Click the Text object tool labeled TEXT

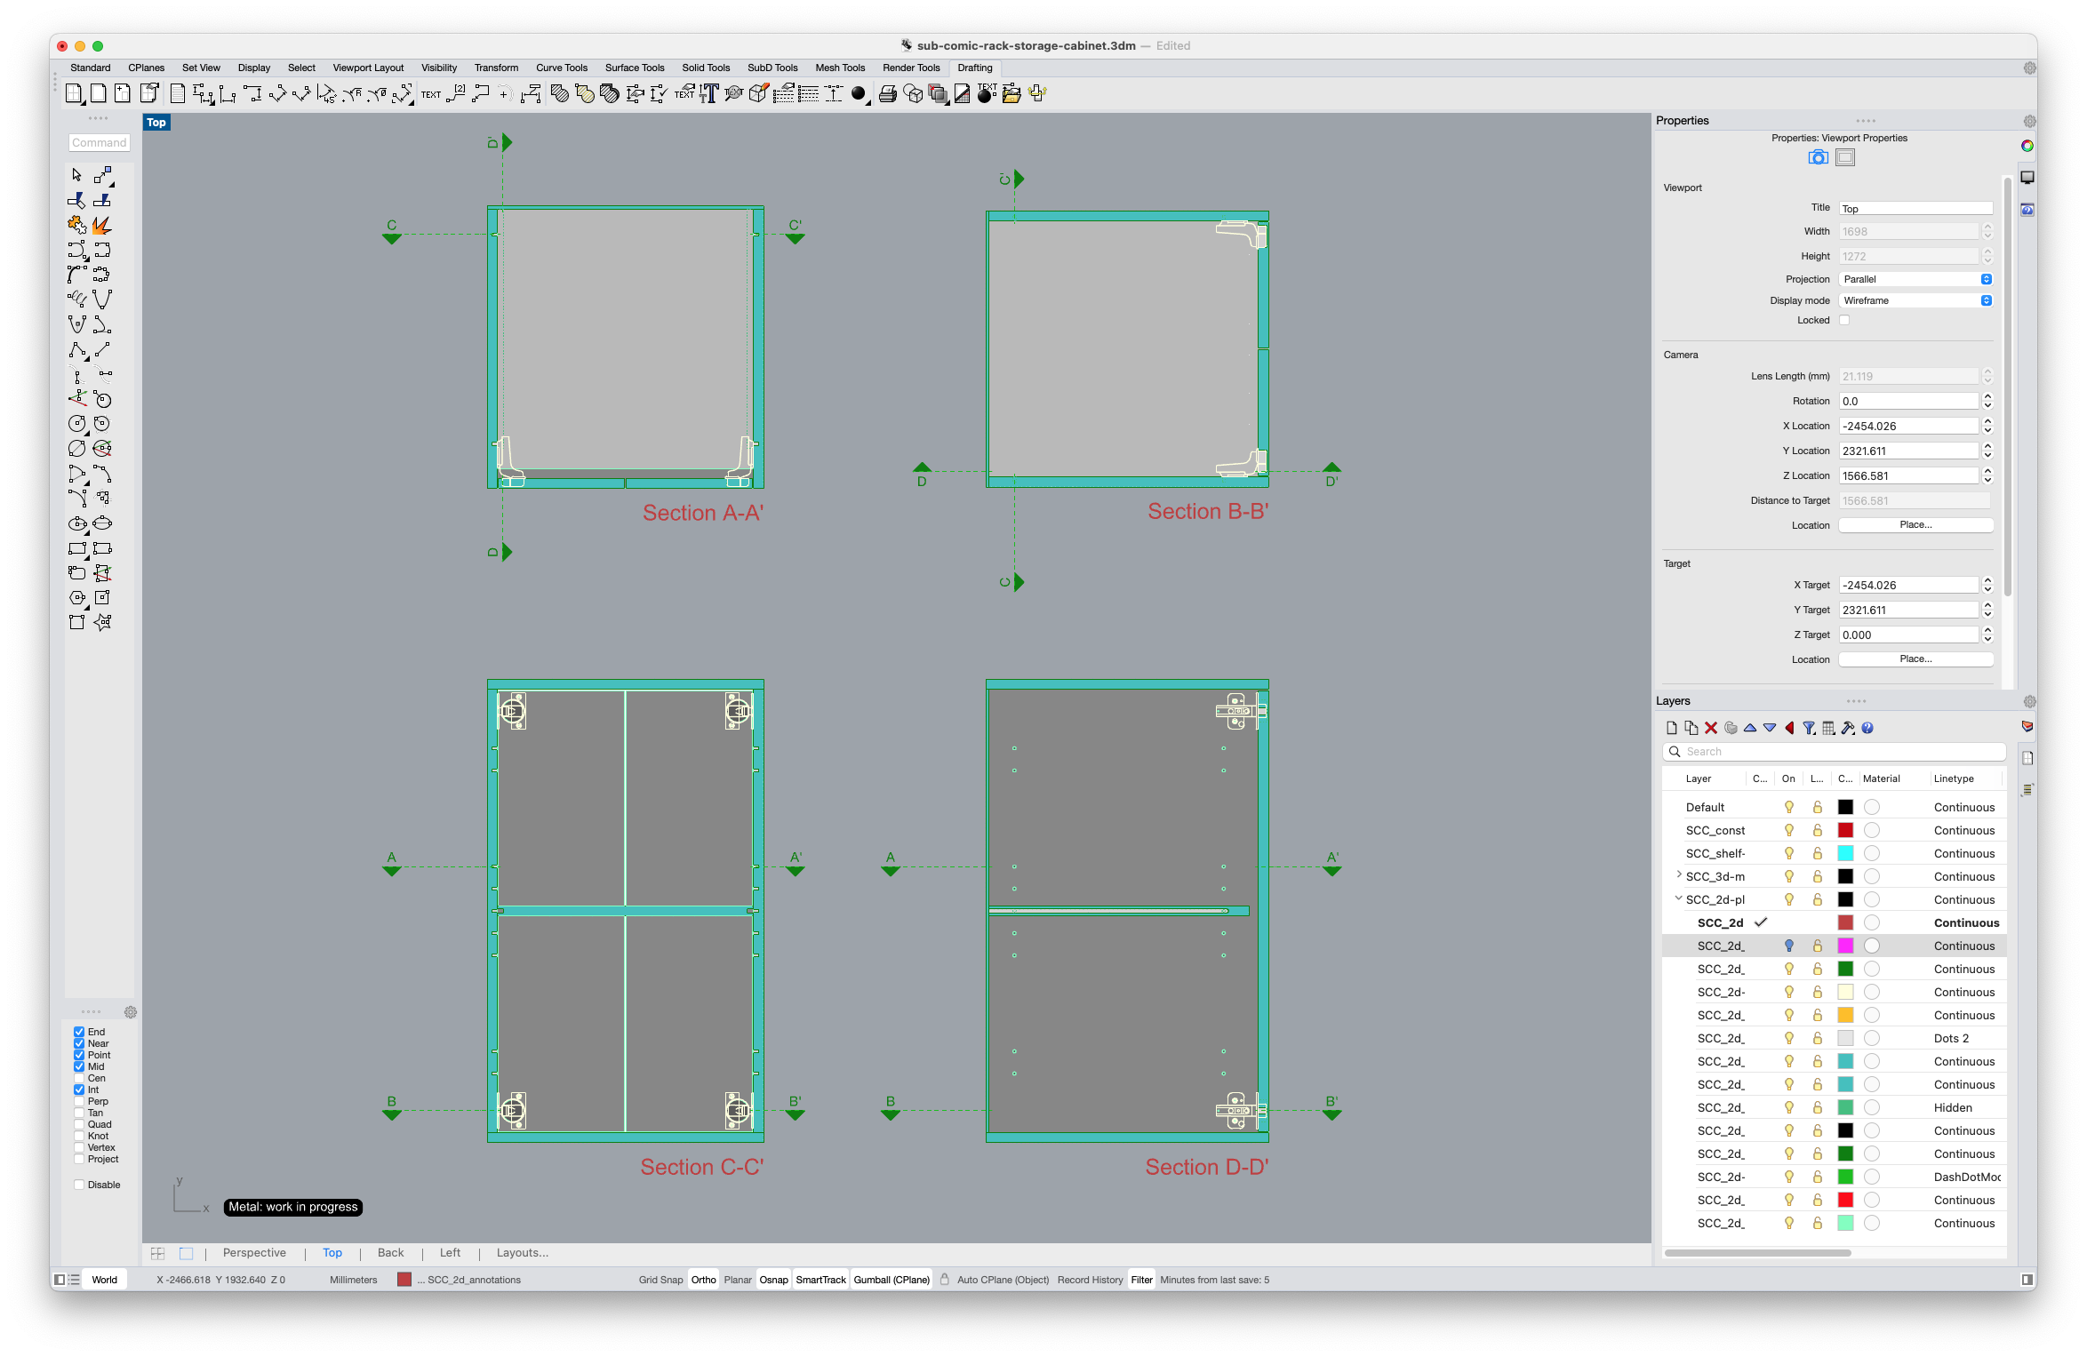431,94
